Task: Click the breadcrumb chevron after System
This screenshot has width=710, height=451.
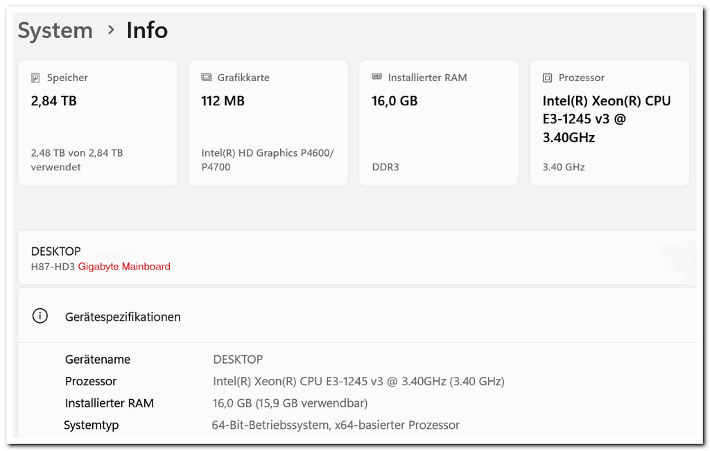Action: [110, 30]
